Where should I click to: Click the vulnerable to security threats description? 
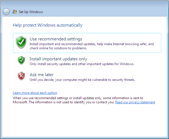click(82, 80)
